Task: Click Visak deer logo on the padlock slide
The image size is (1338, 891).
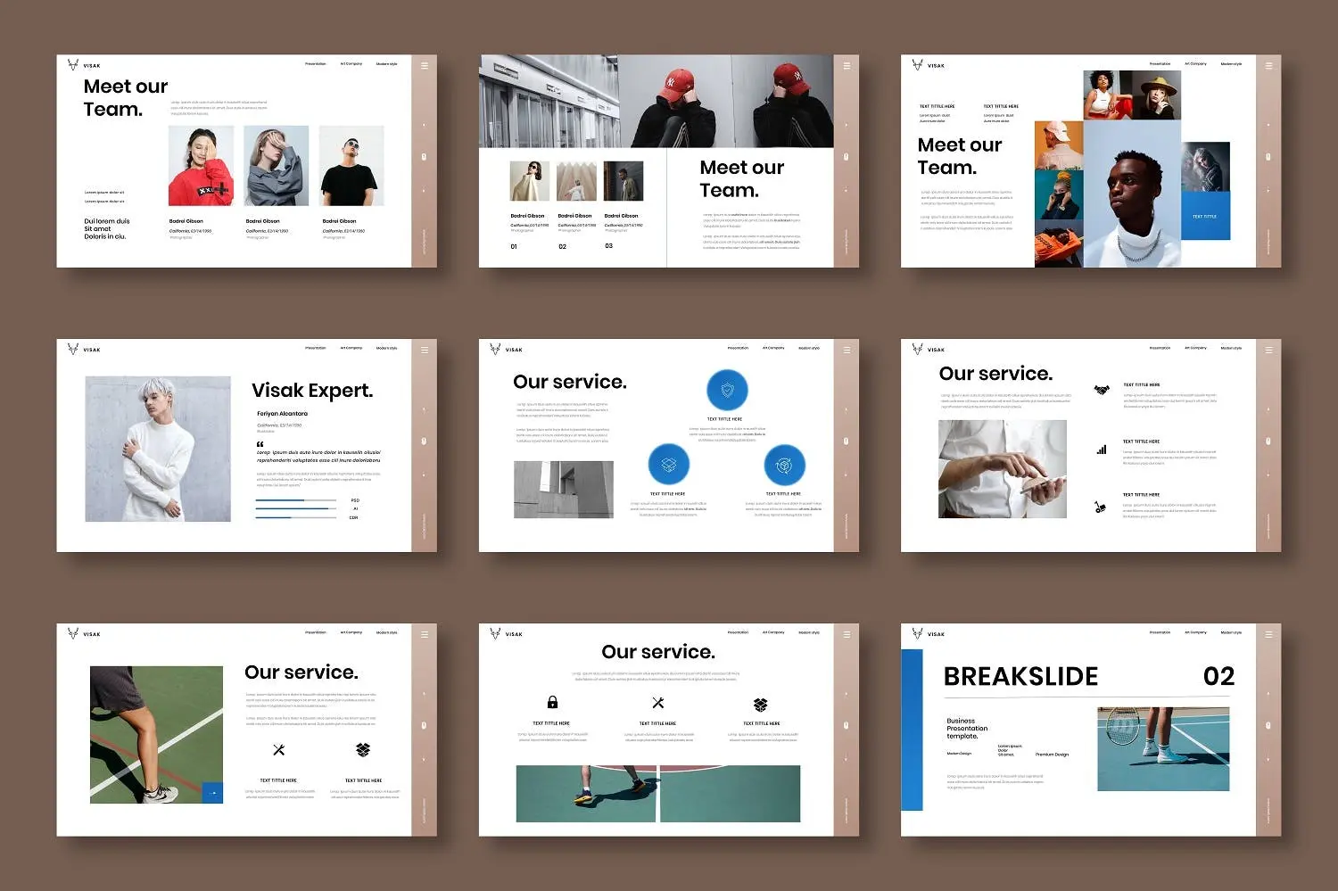Action: (495, 633)
